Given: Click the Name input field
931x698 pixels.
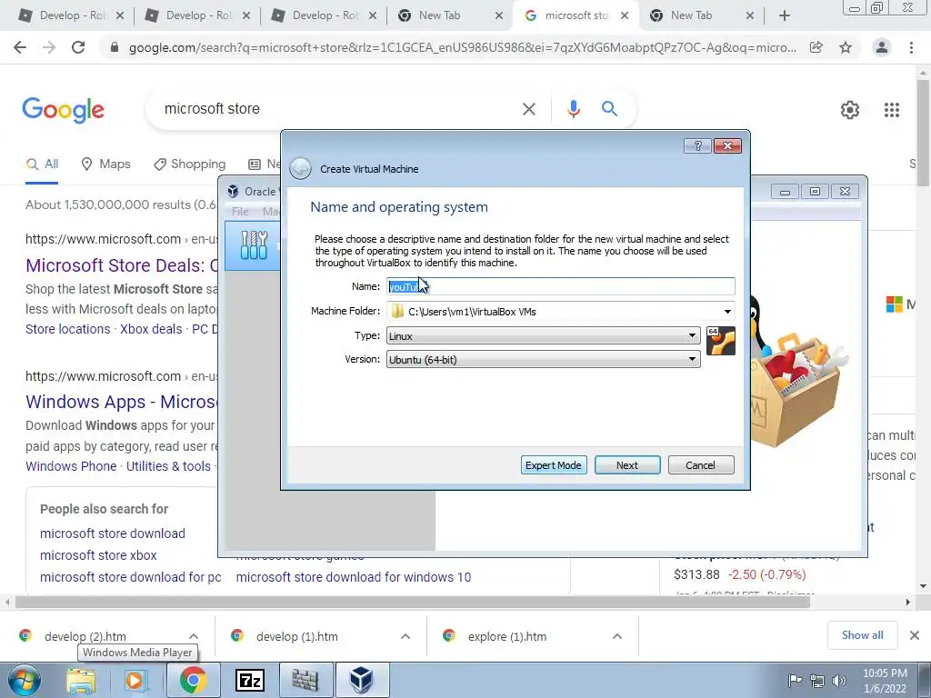Looking at the screenshot, I should coord(560,286).
